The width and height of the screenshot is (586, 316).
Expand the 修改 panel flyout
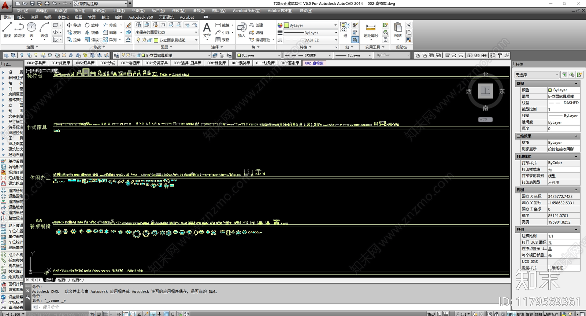tap(99, 47)
